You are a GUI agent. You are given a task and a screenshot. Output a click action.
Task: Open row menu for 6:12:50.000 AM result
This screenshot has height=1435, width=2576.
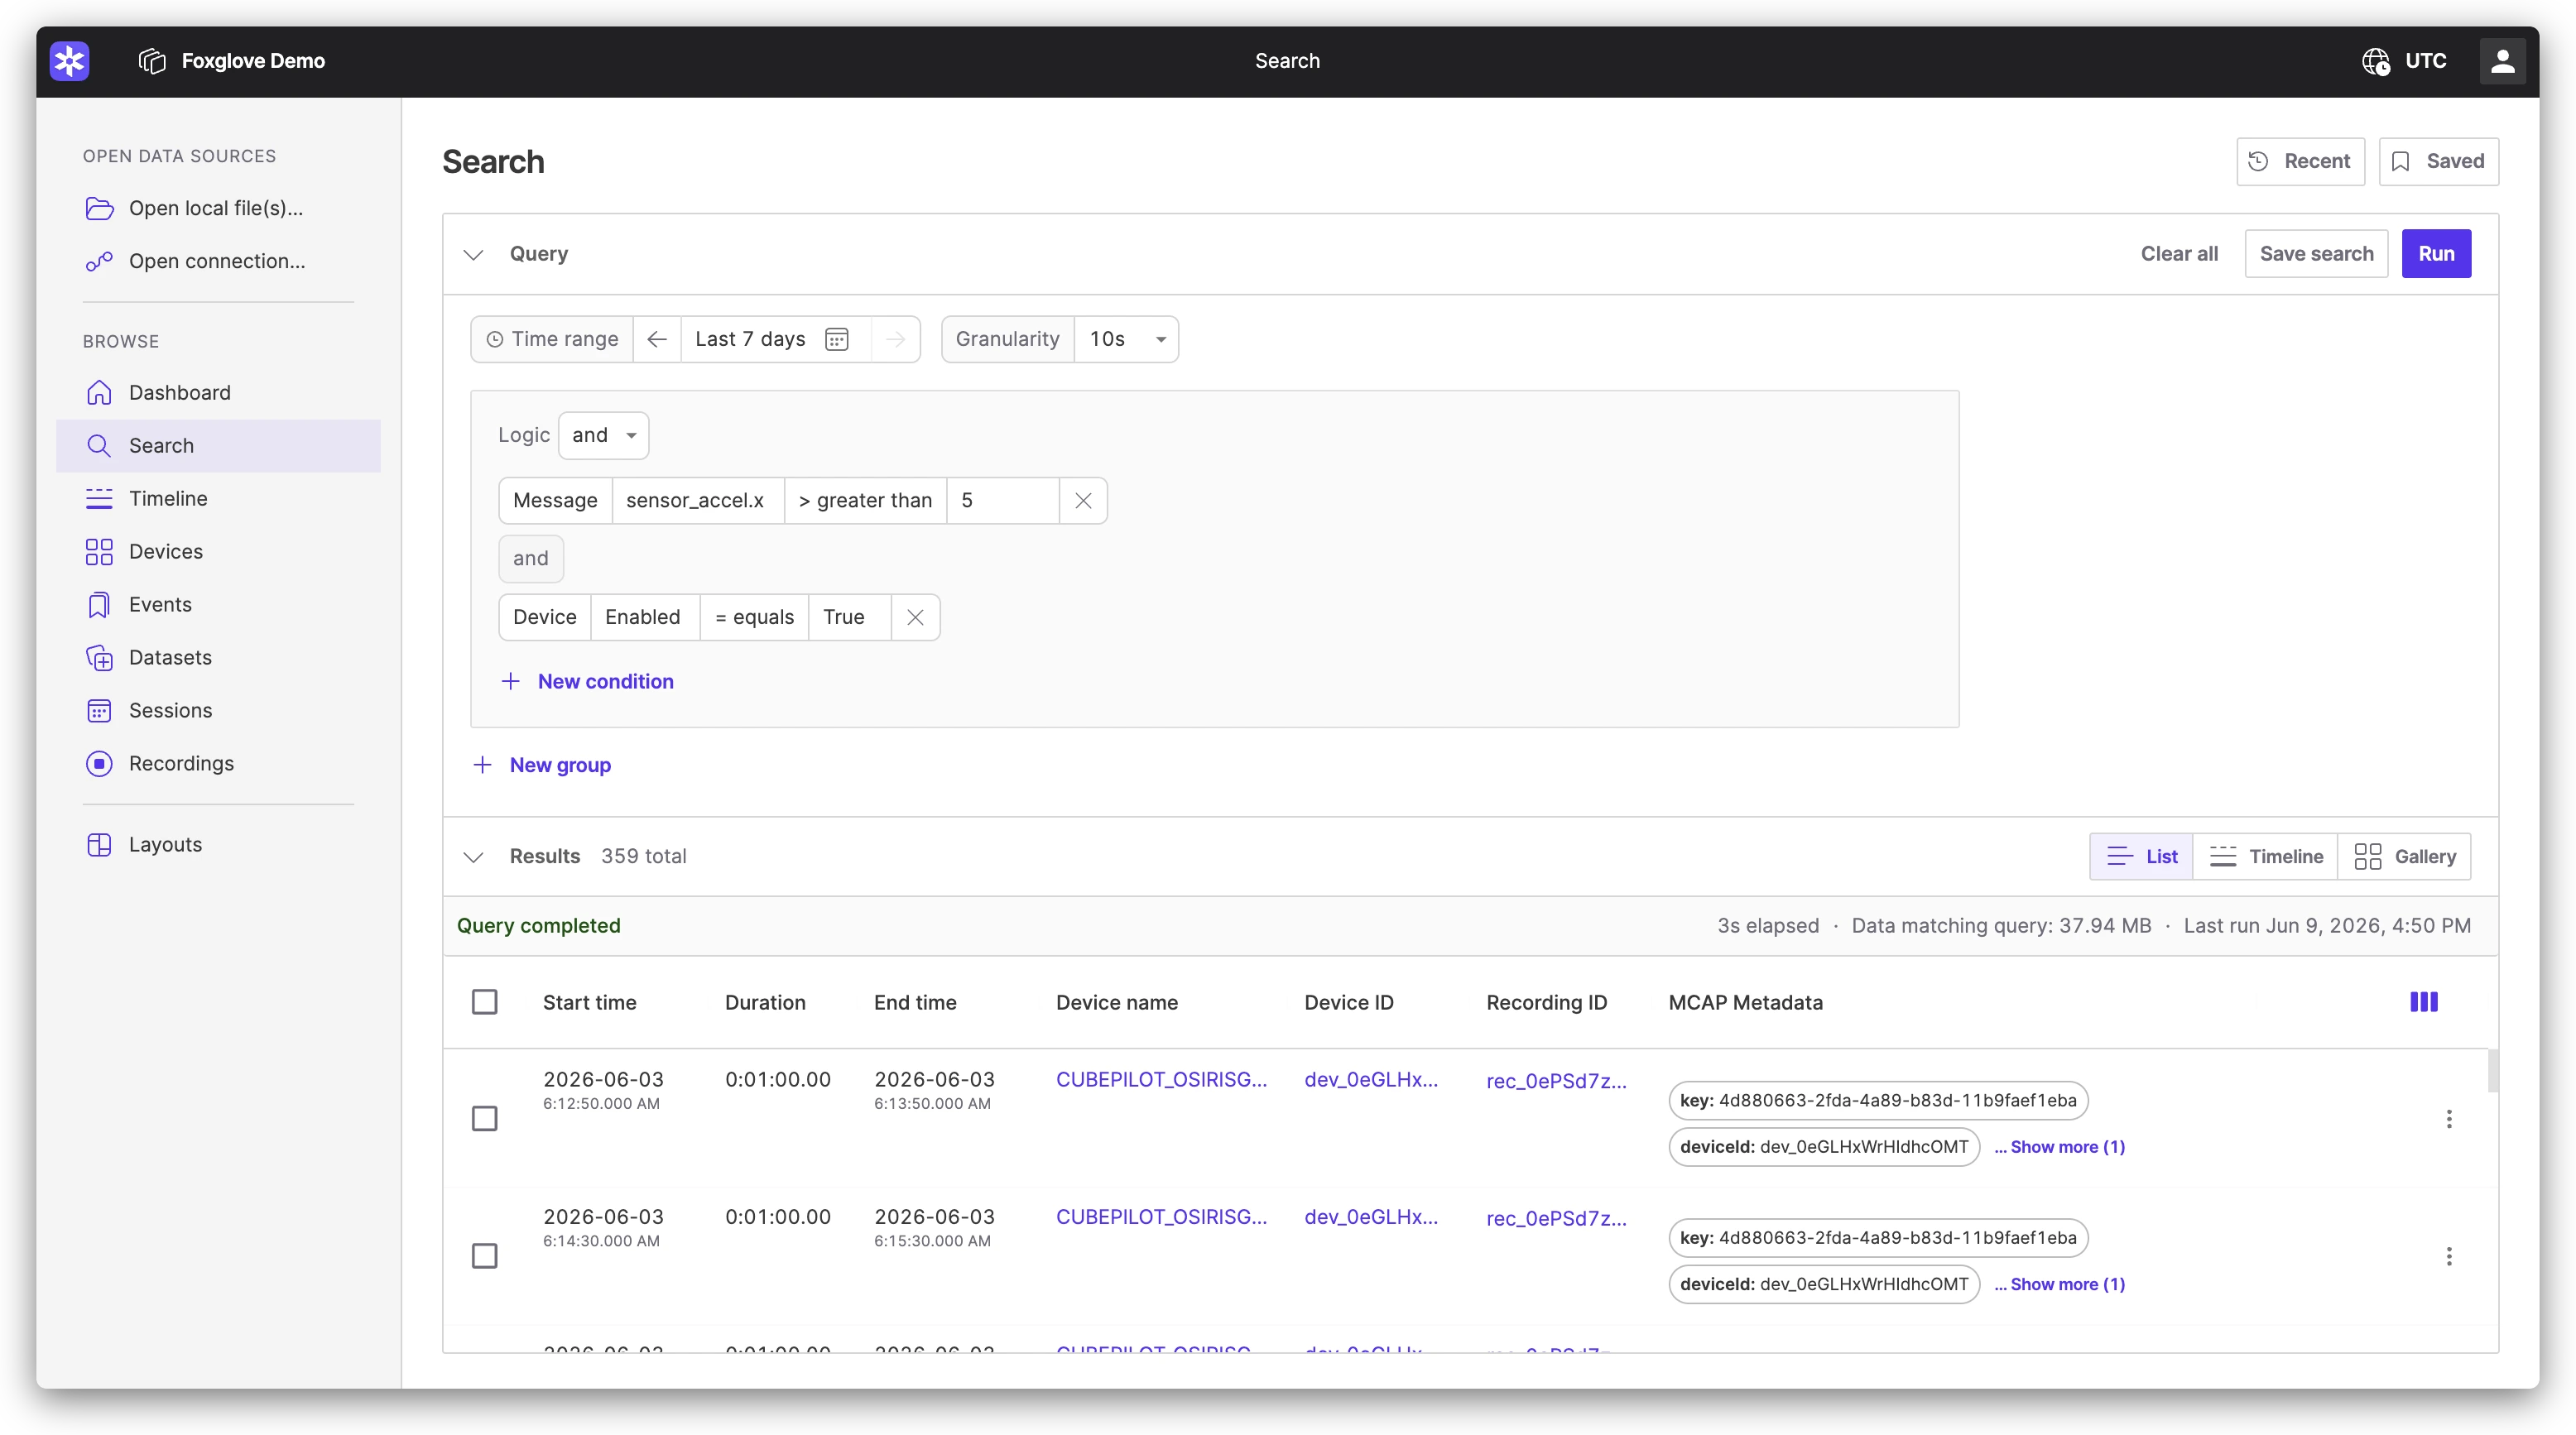tap(2449, 1119)
